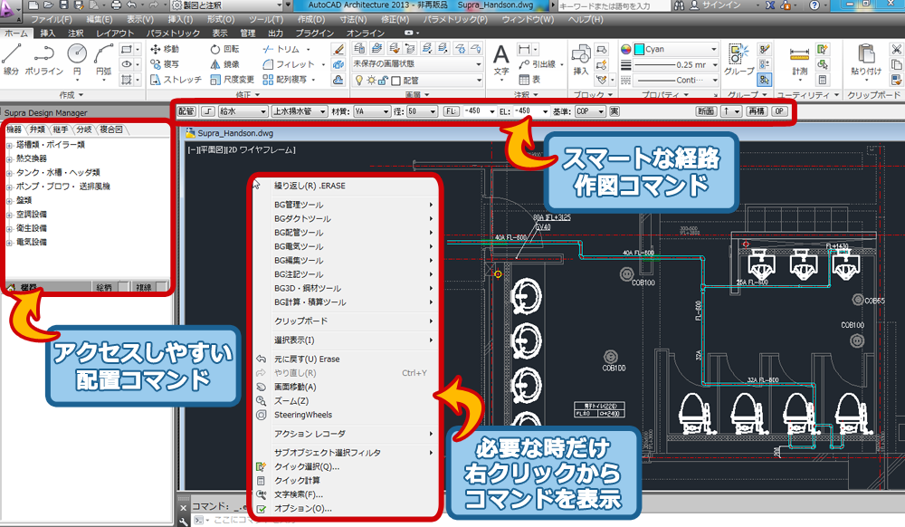Switch to the 注釈 ribbon tab
905x527 pixels.
point(76,34)
